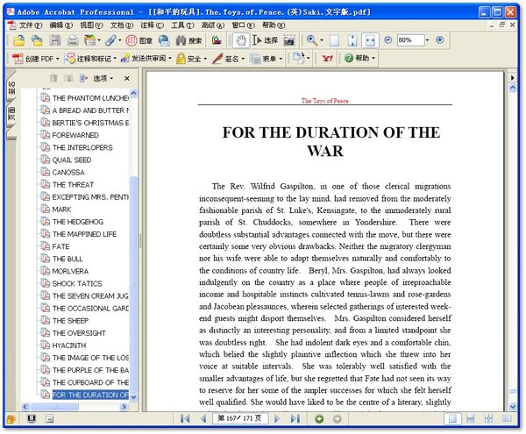
Task: Close the bookmarks panel with X
Action: (127, 79)
